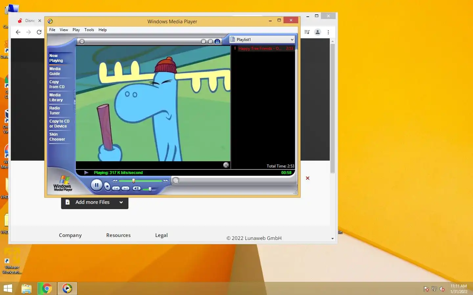473x295 pixels.
Task: Open the Chrome three-dot menu
Action: coord(328,32)
